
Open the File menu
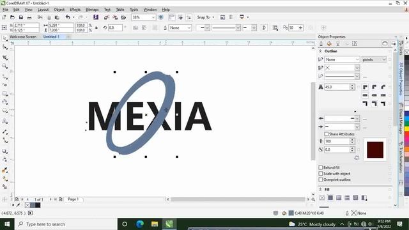coord(5,10)
